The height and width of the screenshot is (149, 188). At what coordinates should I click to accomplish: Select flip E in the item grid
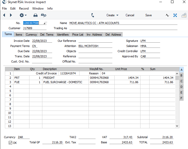pos(181,92)
